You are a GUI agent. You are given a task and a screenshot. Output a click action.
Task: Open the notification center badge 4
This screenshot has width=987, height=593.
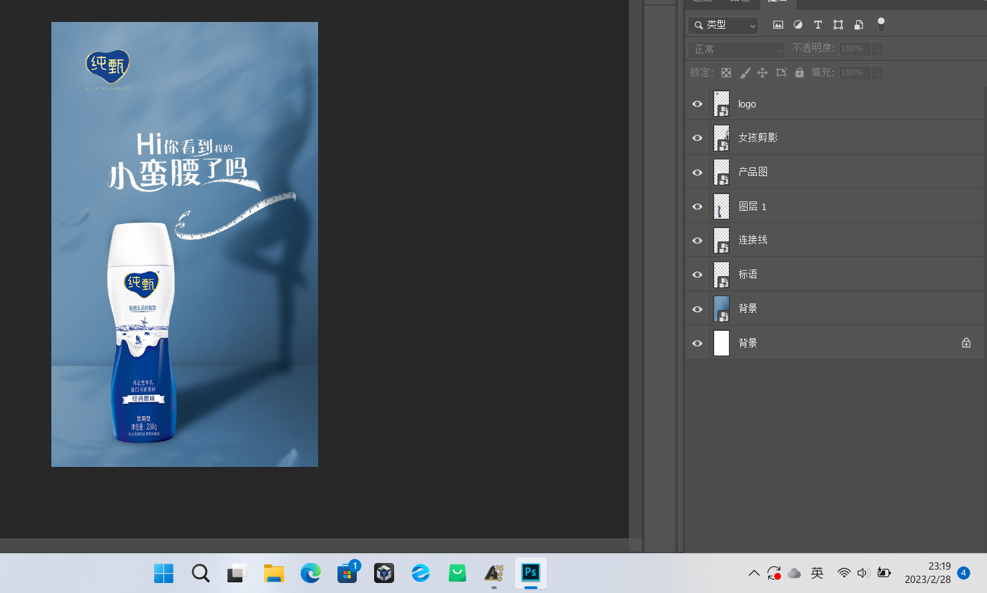point(964,572)
